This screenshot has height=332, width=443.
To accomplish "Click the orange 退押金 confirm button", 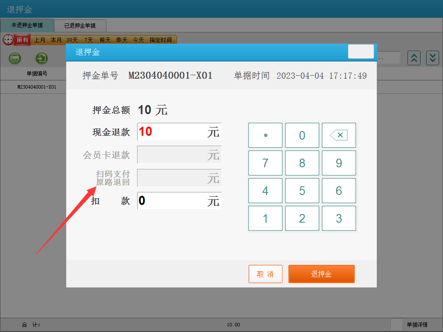I will [x=321, y=274].
